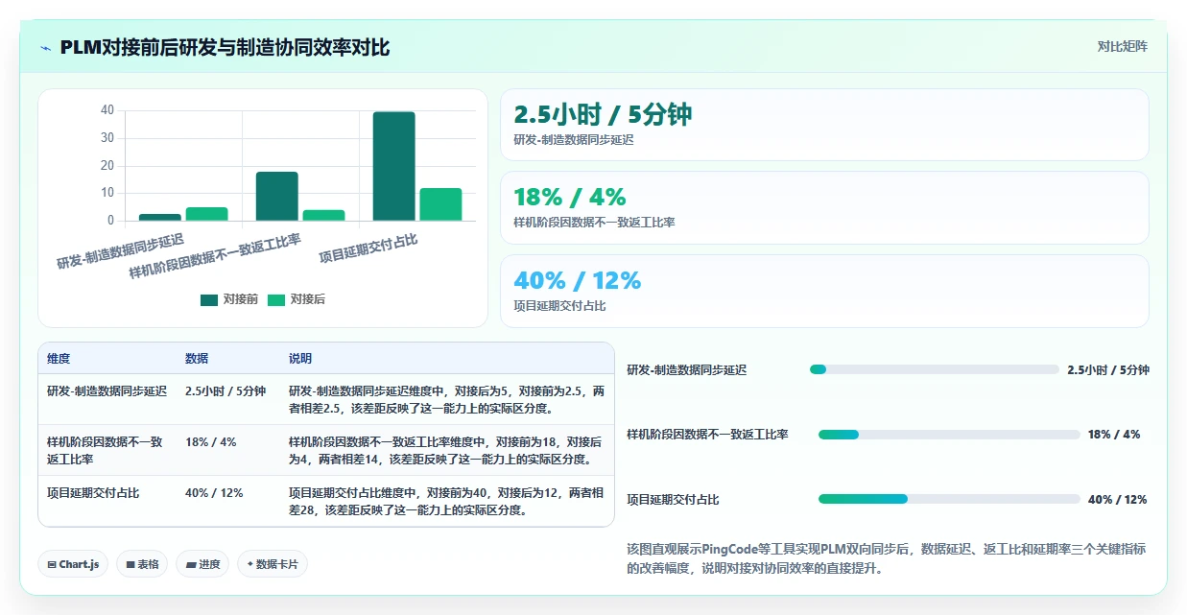1187x615 pixels.
Task: Click the 对接后 bar for 样机阶段因数据不一致返工比率
Action: pos(323,215)
